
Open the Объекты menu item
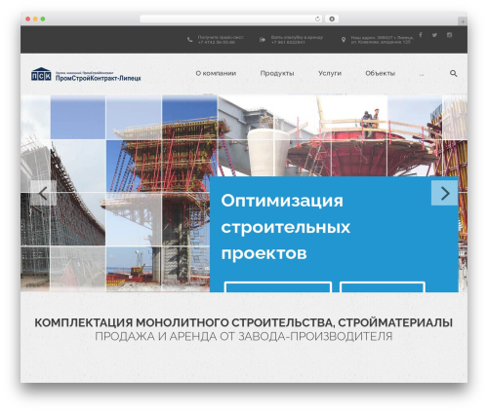pos(380,73)
